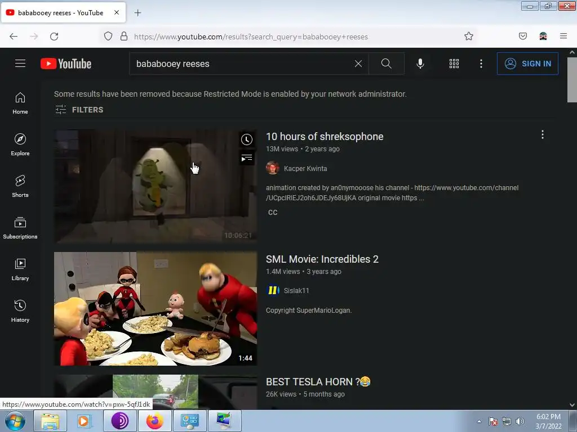Click the volume icon in system tray
Image resolution: width=577 pixels, height=432 pixels.
[520, 421]
